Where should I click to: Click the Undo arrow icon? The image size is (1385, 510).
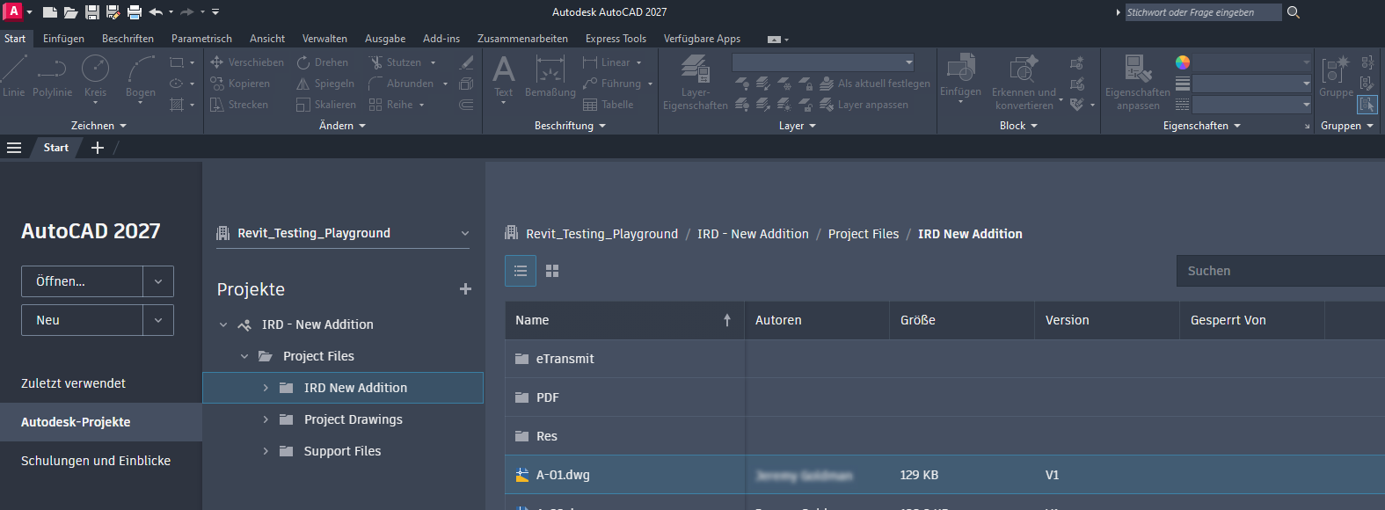click(x=156, y=12)
